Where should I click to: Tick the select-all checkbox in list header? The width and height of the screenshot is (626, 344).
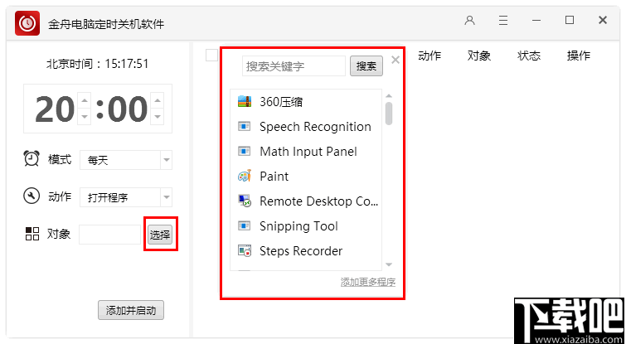point(211,56)
